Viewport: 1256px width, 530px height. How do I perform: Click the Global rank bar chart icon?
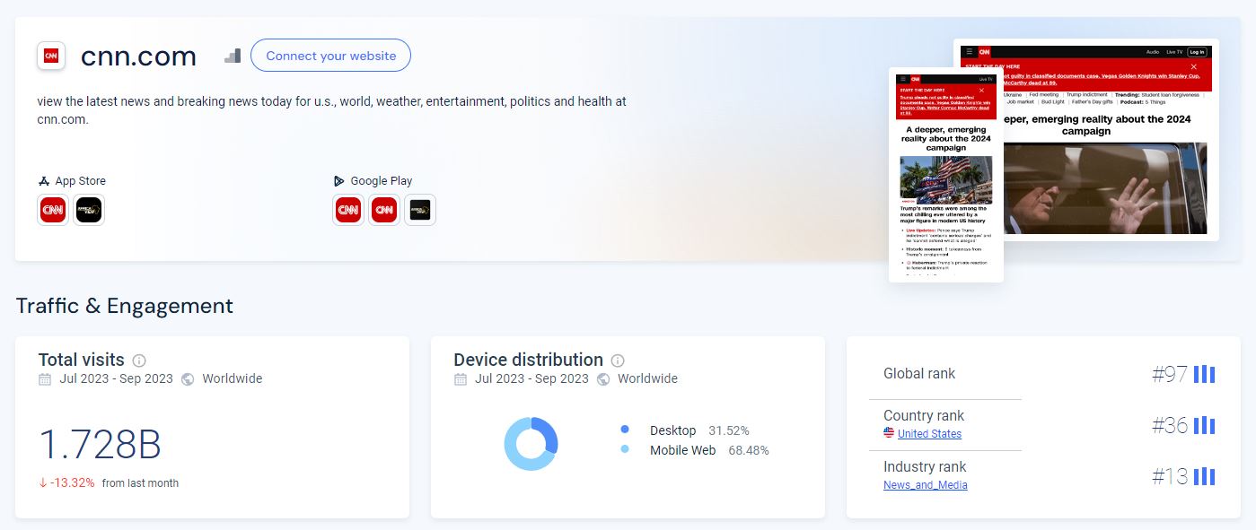(x=1204, y=374)
